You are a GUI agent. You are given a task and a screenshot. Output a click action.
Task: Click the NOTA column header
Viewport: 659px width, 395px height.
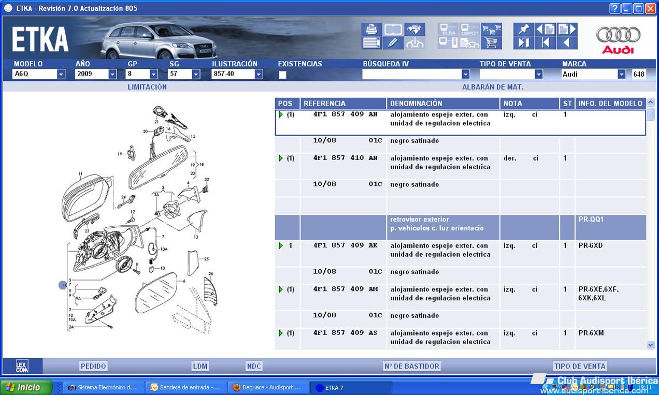click(530, 104)
